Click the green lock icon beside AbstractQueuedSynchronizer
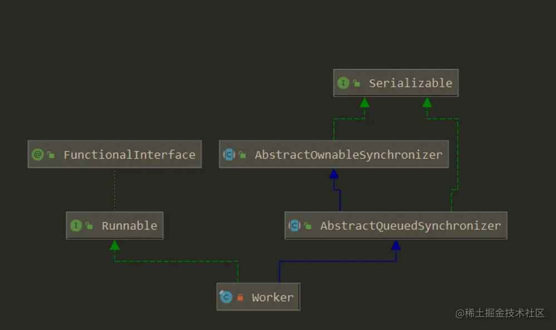Screen dimensions: 556x330 (308, 226)
